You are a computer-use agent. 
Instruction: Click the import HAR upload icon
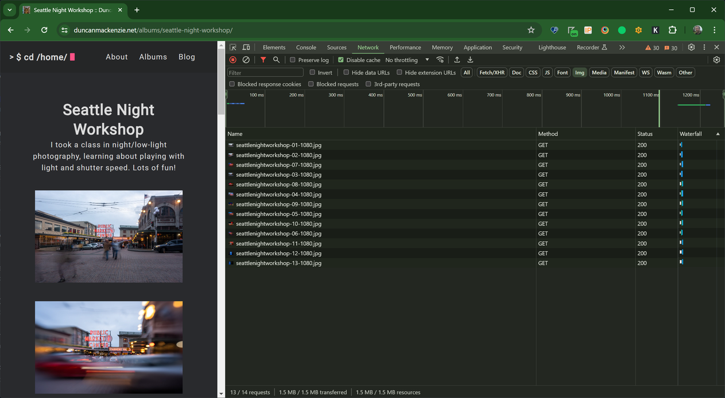tap(457, 60)
